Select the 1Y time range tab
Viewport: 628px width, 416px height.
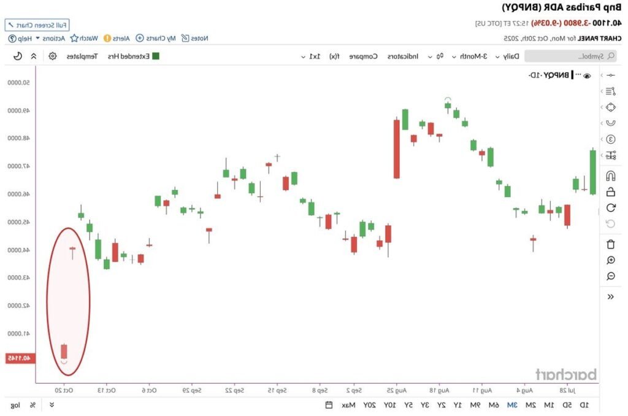click(x=458, y=405)
